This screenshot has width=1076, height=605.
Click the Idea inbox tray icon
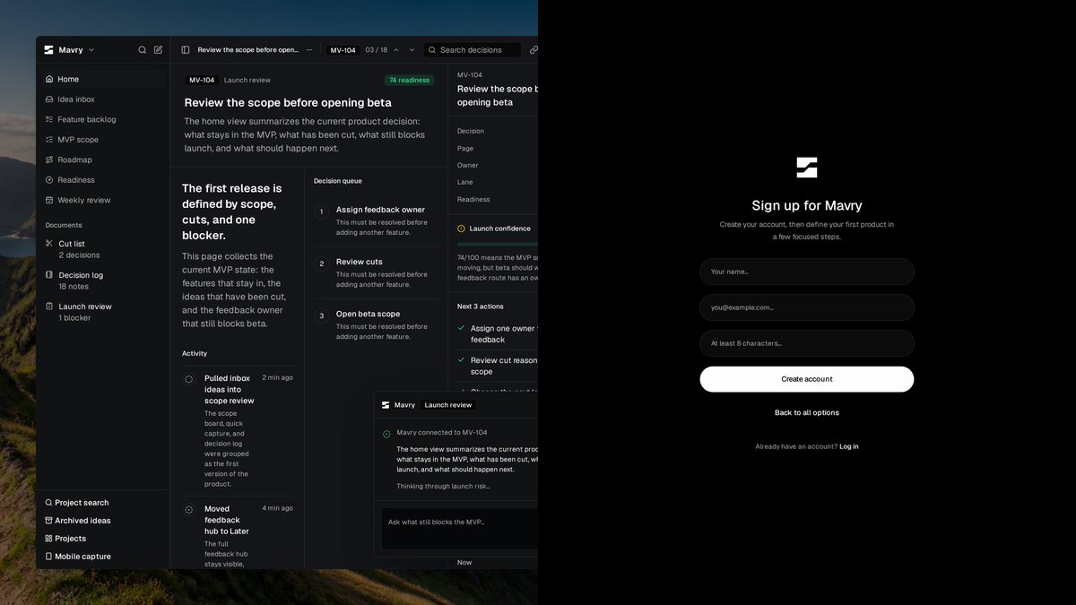(x=50, y=99)
